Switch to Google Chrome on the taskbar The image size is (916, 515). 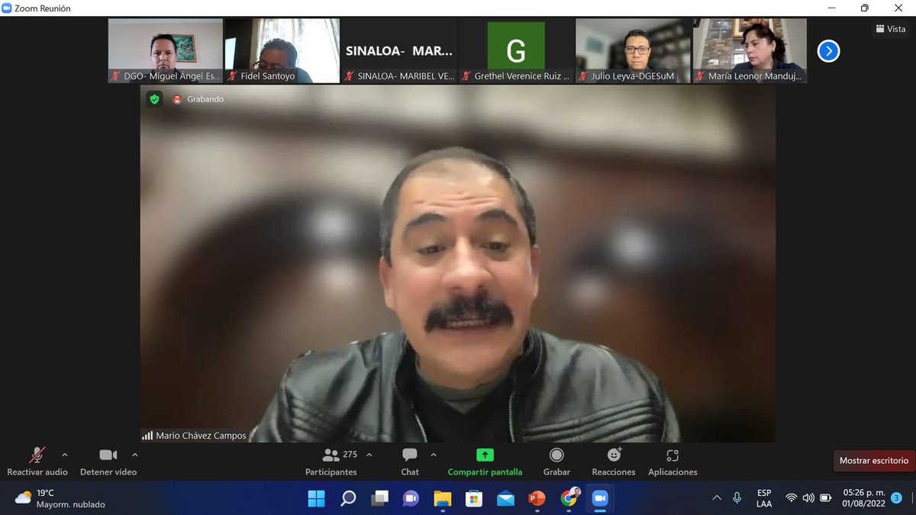pyautogui.click(x=569, y=499)
